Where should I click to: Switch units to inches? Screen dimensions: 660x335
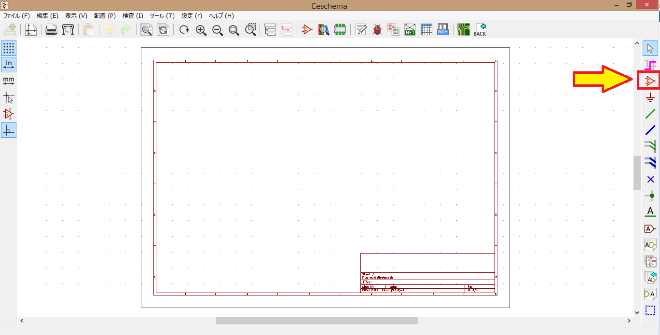click(9, 65)
